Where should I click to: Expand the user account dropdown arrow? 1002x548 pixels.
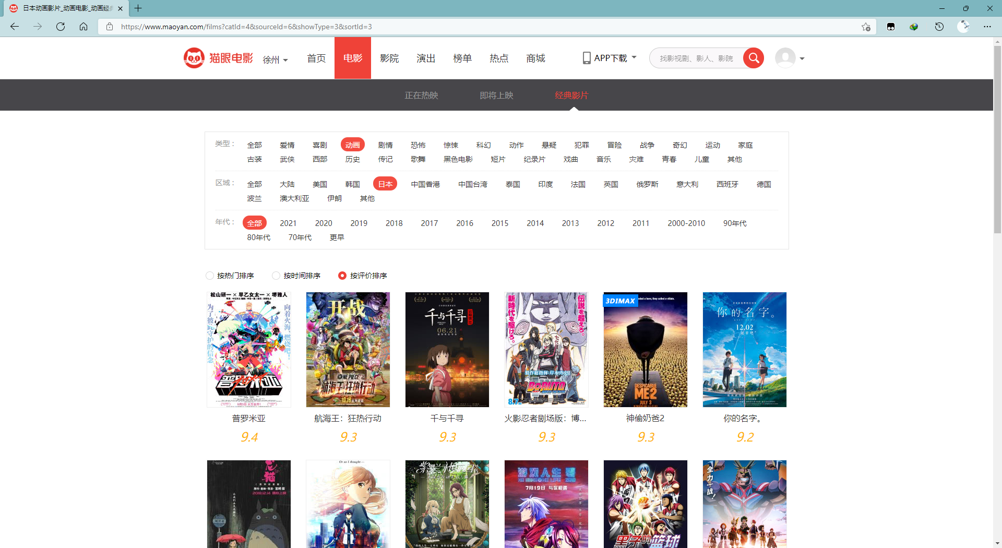point(802,58)
